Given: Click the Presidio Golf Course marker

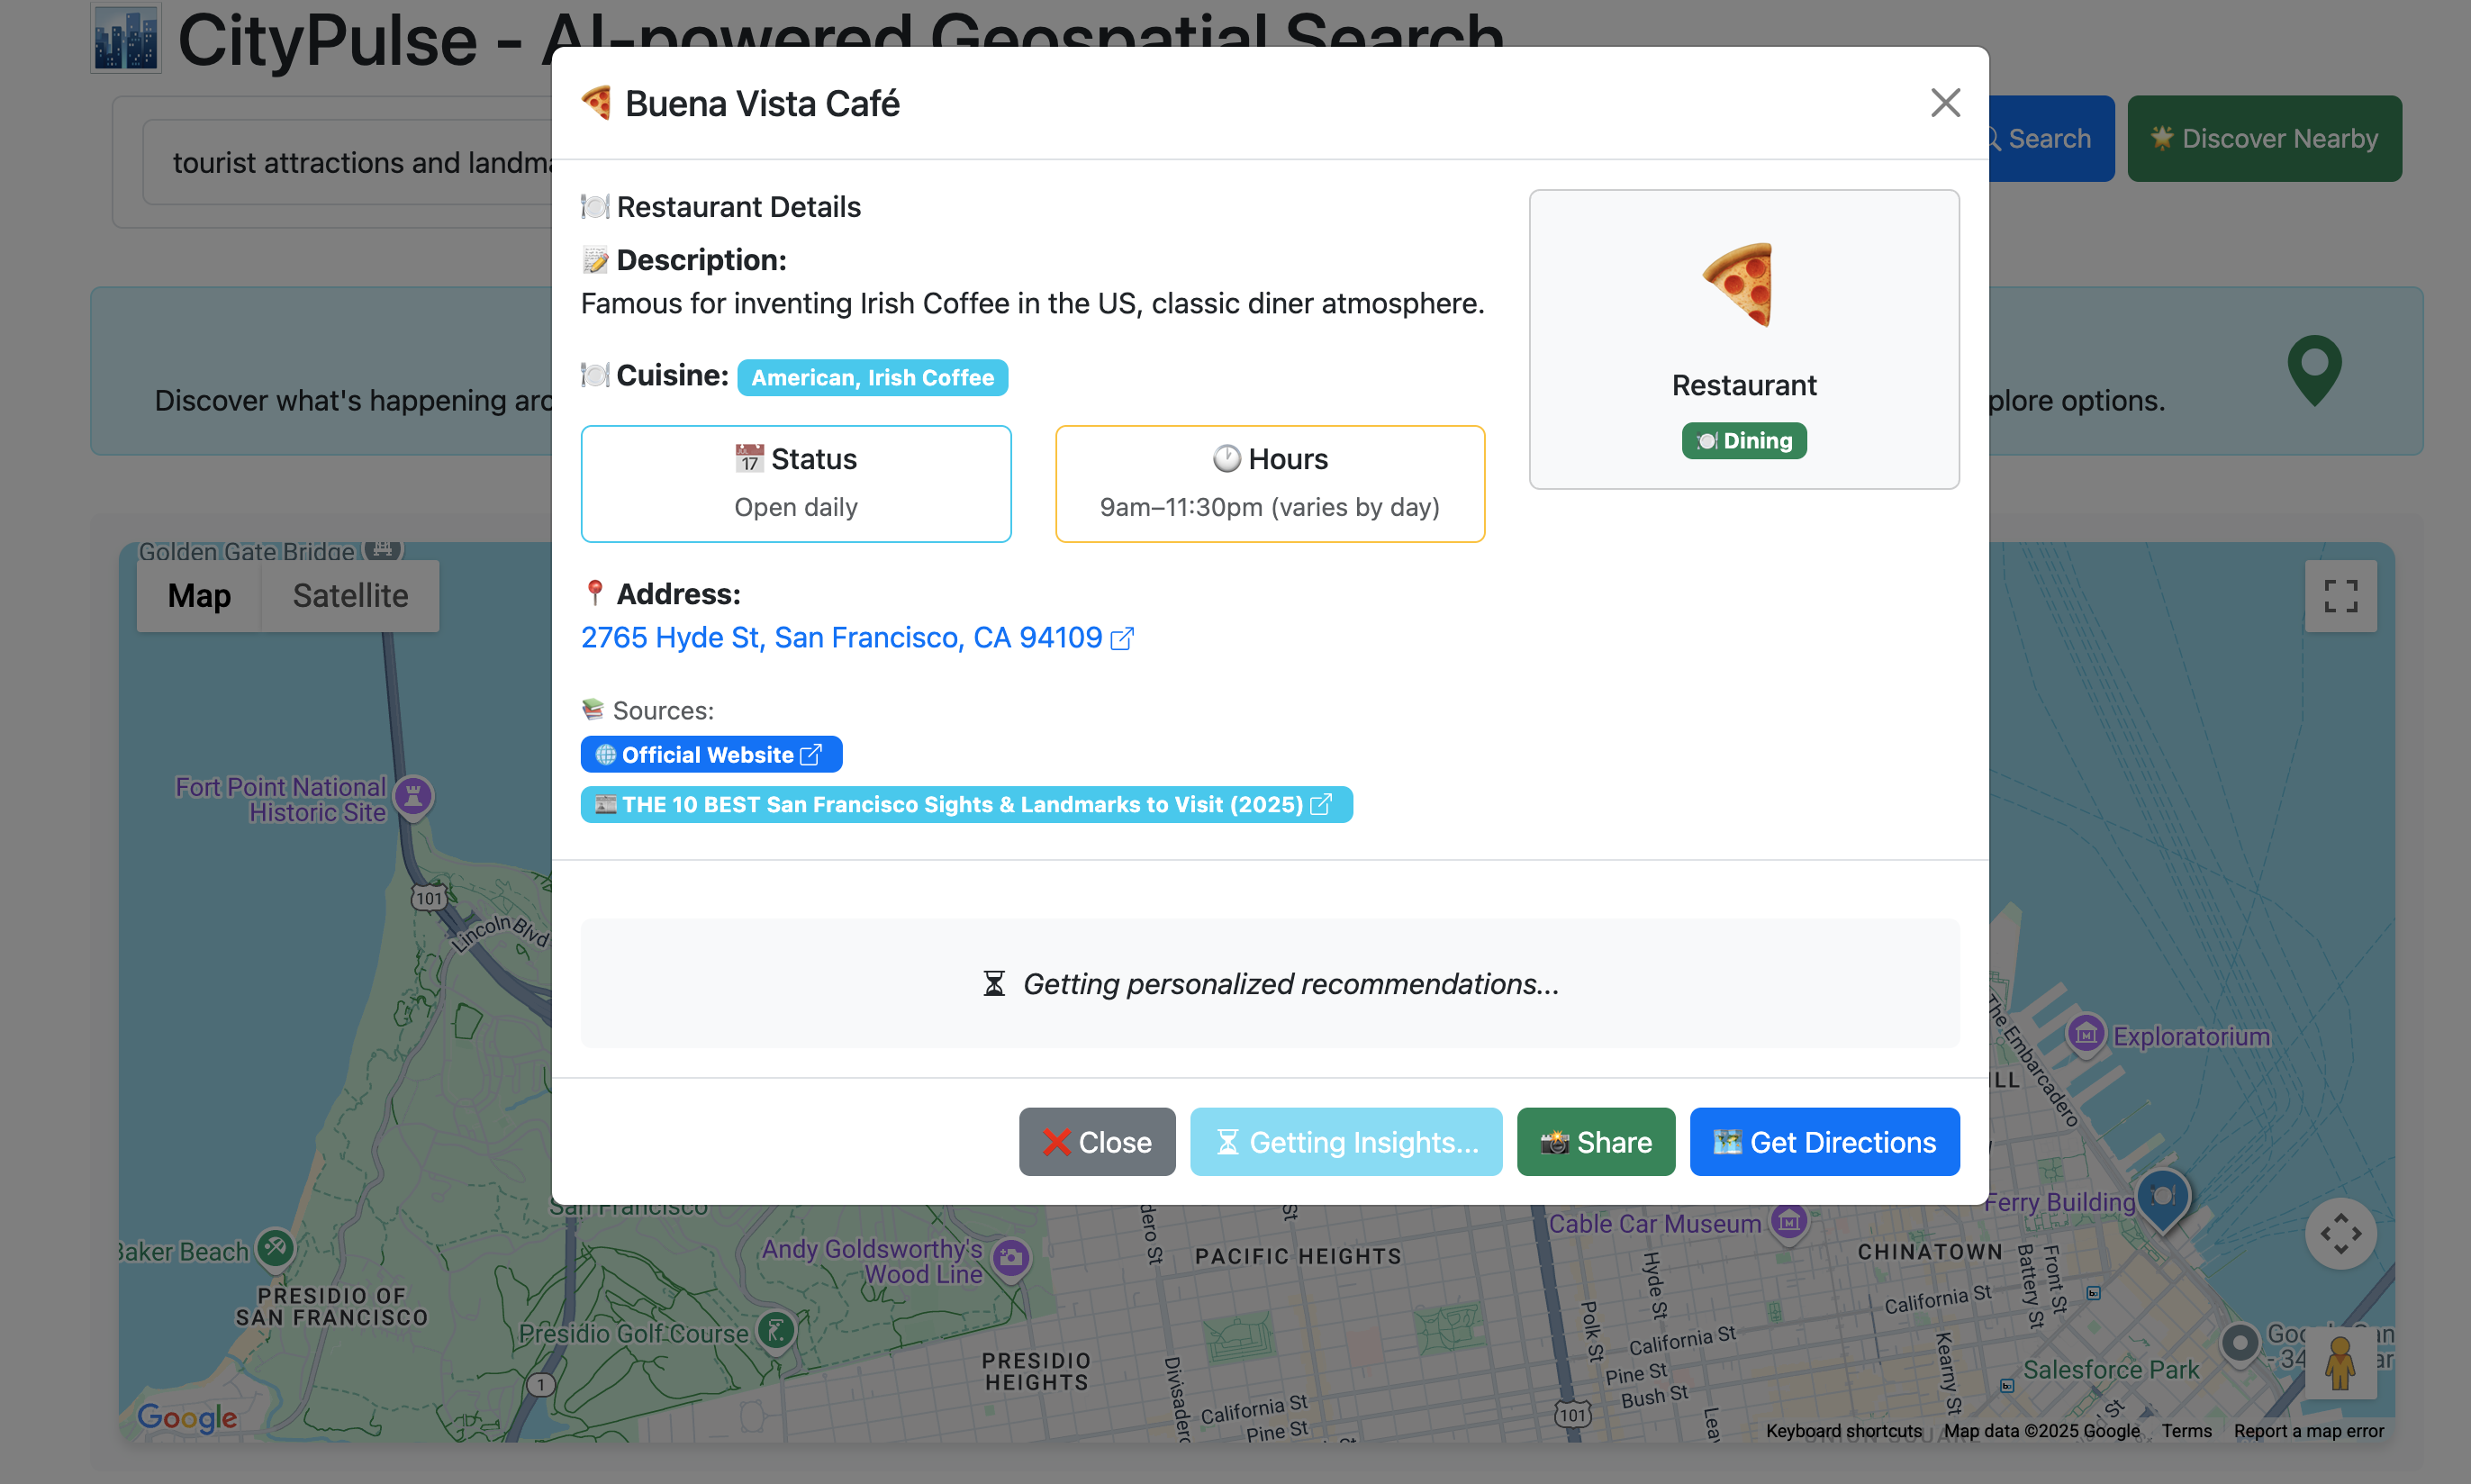Looking at the screenshot, I should coord(776,1331).
